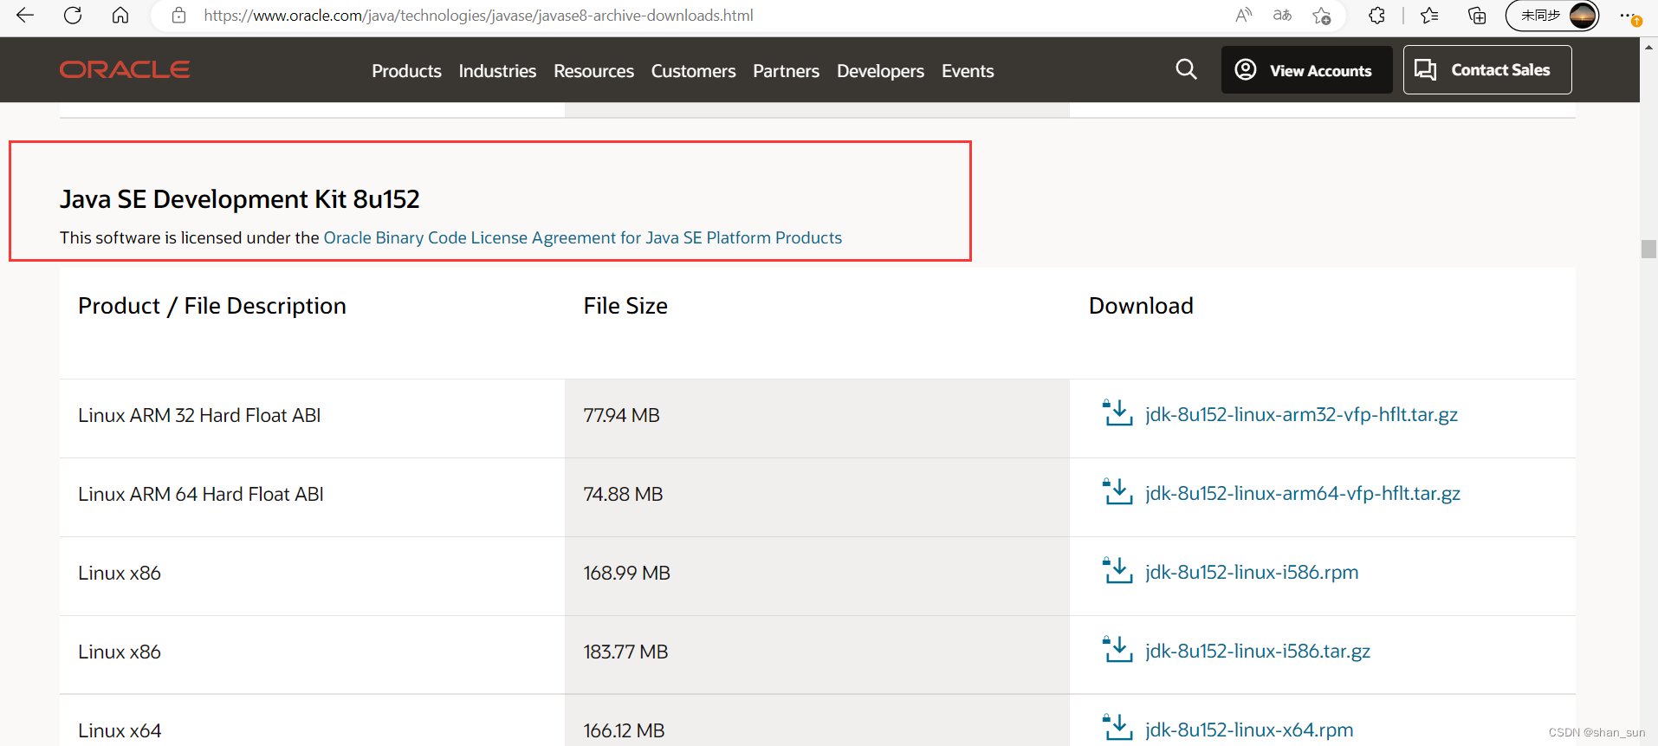Open the Developers menu
The height and width of the screenshot is (746, 1658).
coord(880,71)
